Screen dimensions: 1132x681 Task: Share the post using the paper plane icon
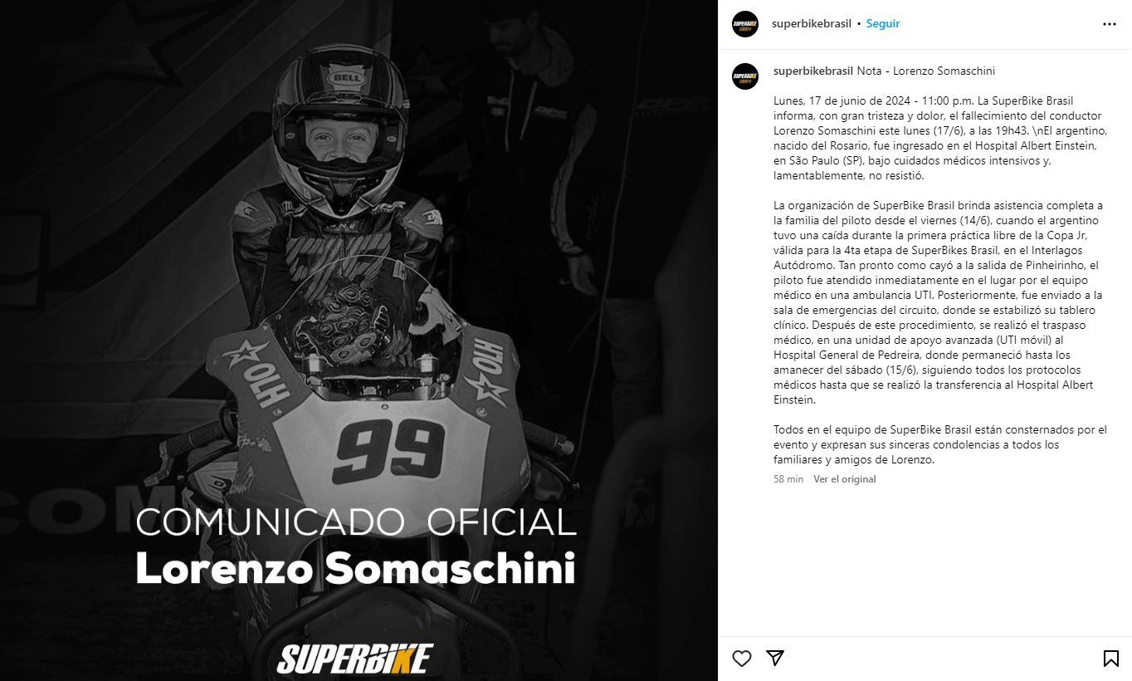click(x=775, y=659)
